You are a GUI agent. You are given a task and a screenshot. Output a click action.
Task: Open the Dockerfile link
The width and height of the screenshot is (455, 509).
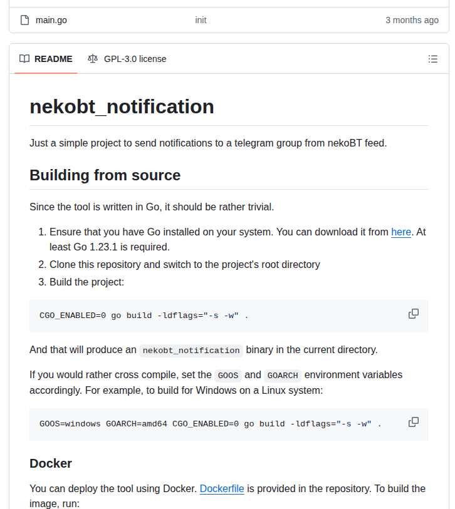tap(222, 488)
